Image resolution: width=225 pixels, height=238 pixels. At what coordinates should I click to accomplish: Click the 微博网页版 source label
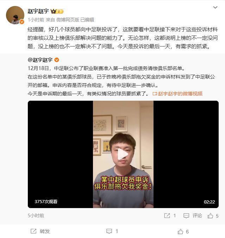[x=68, y=20]
